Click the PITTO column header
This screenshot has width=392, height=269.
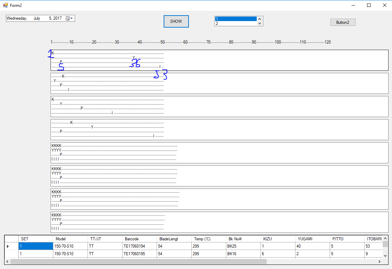(x=347, y=239)
